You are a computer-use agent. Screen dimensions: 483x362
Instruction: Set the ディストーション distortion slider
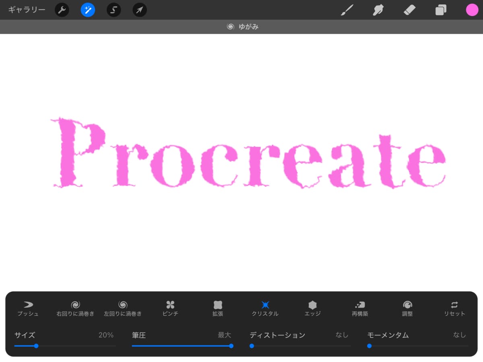coord(300,346)
